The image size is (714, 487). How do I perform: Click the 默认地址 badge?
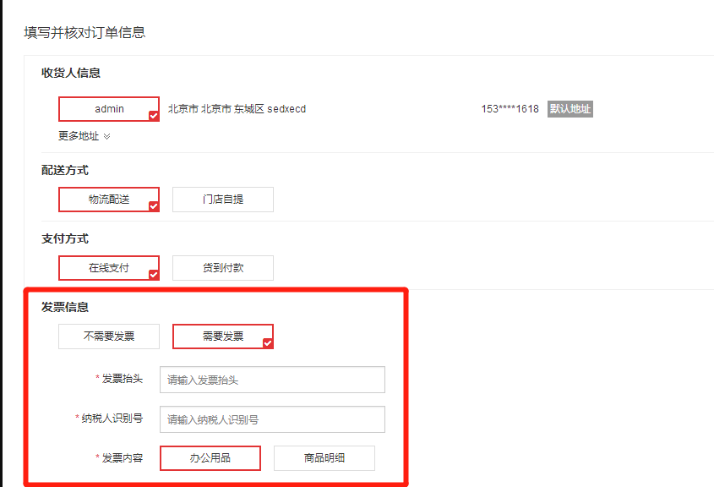point(570,109)
